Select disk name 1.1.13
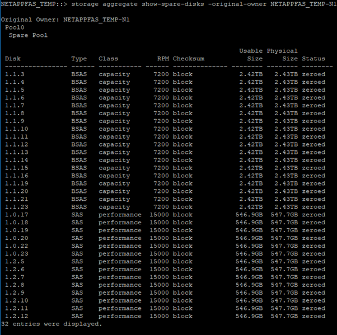Screen dimensions: 337x335 point(17,152)
